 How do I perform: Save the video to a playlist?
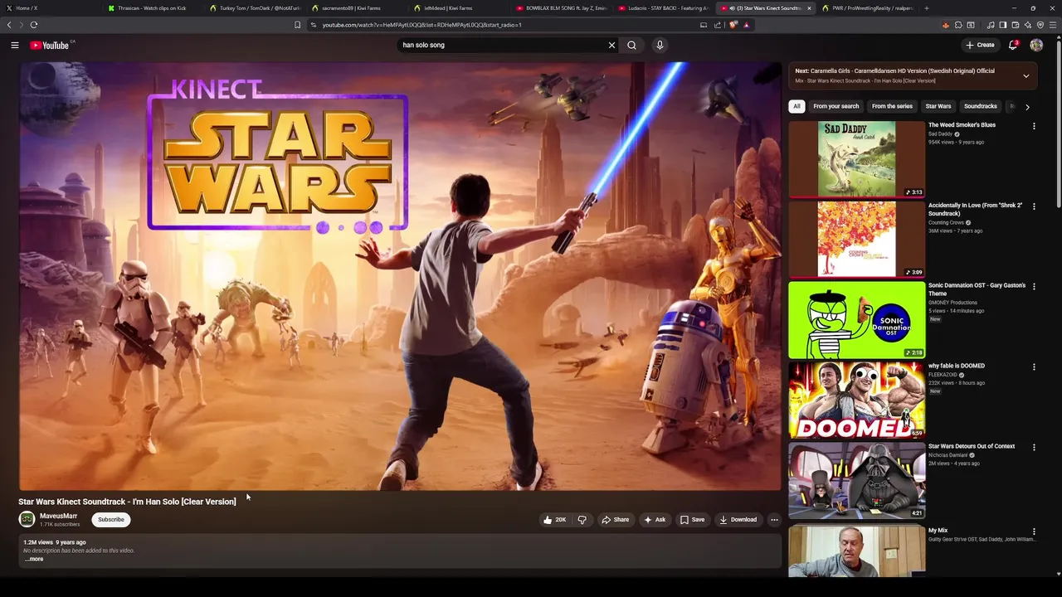[693, 520]
